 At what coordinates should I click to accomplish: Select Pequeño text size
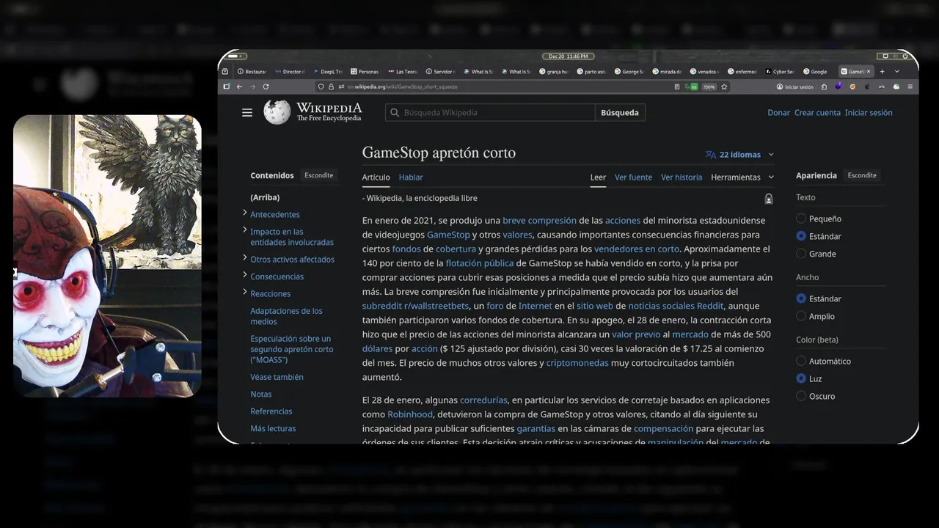pyautogui.click(x=801, y=219)
